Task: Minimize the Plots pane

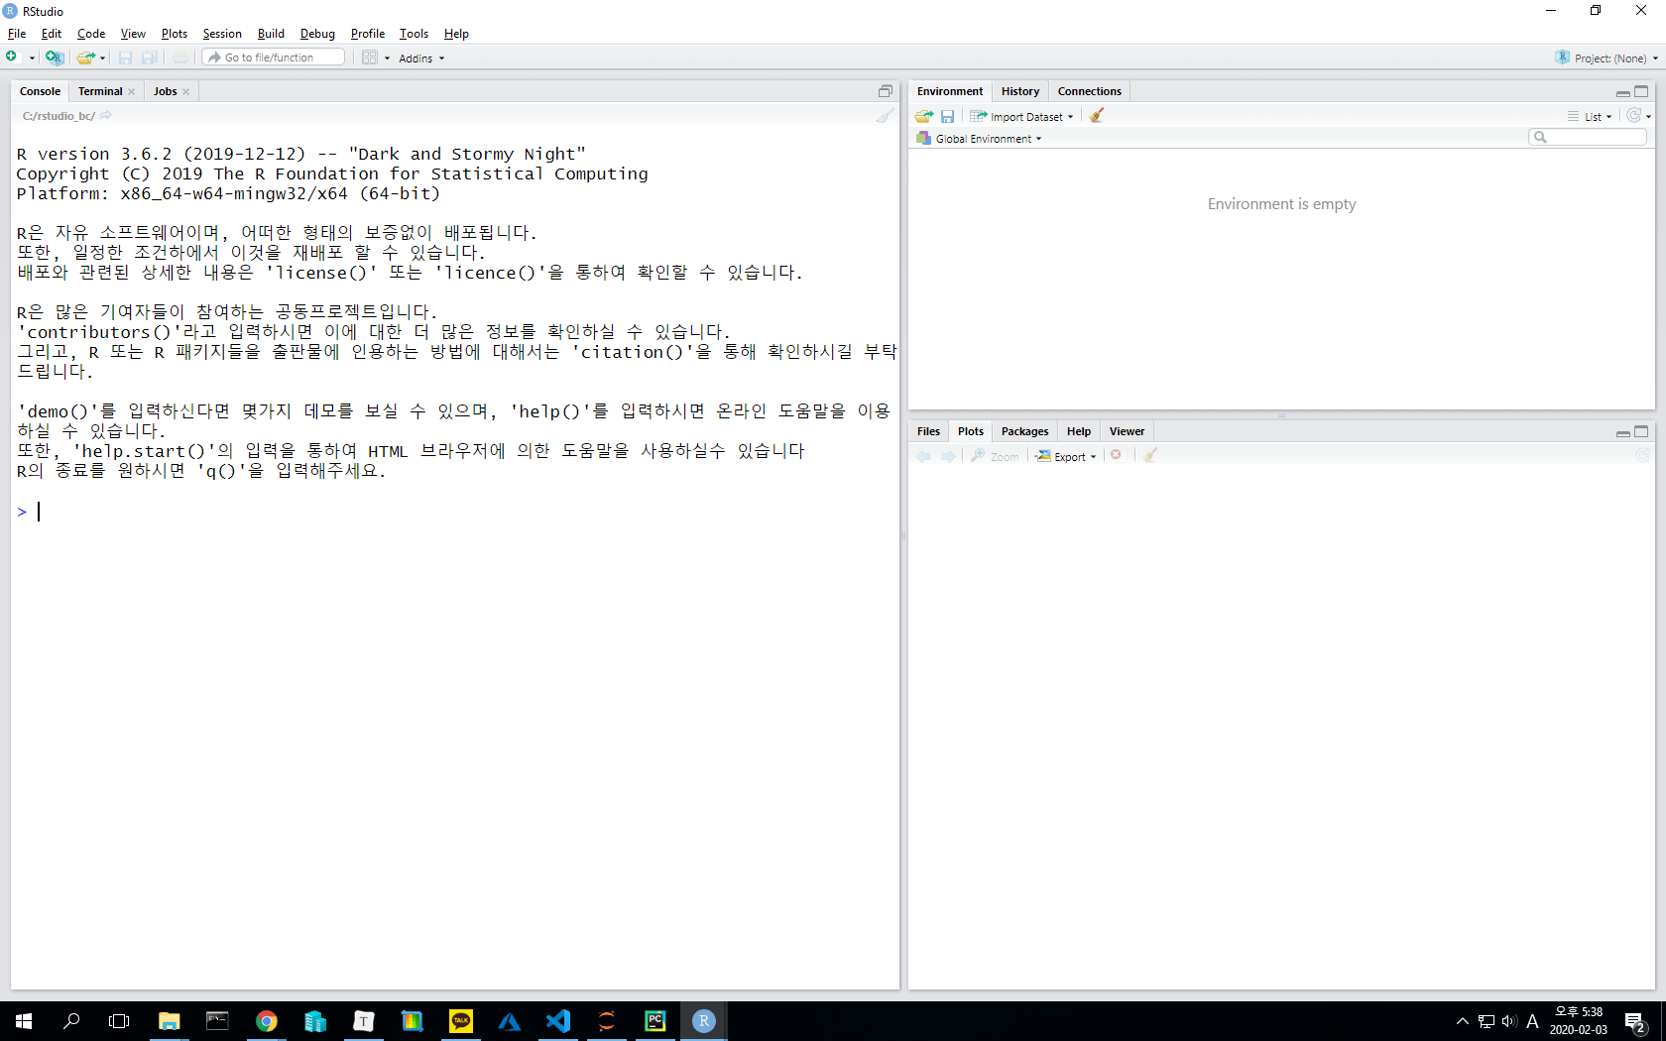Action: (x=1622, y=432)
